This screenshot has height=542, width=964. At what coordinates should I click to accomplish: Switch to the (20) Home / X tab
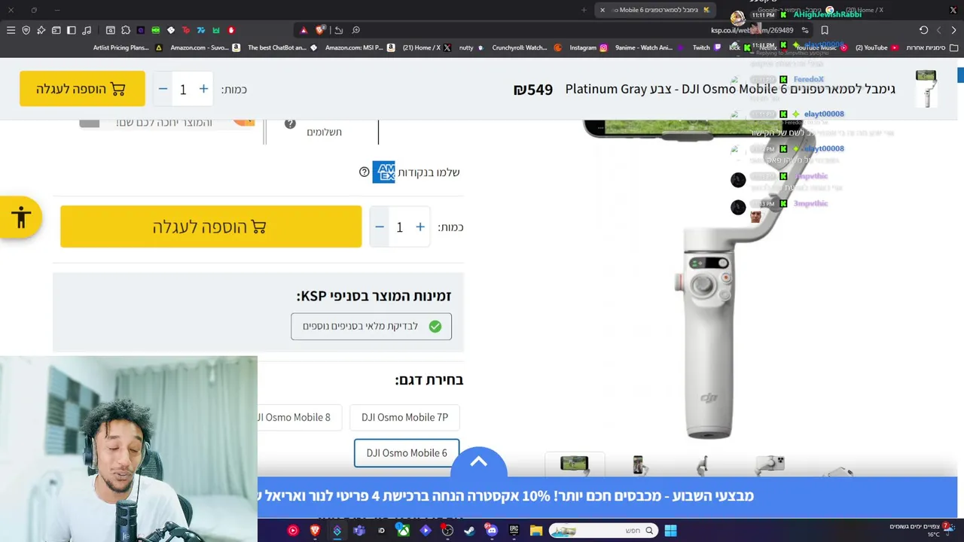pos(865,10)
